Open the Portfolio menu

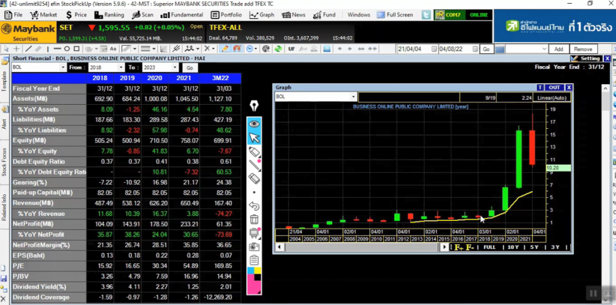[226, 15]
